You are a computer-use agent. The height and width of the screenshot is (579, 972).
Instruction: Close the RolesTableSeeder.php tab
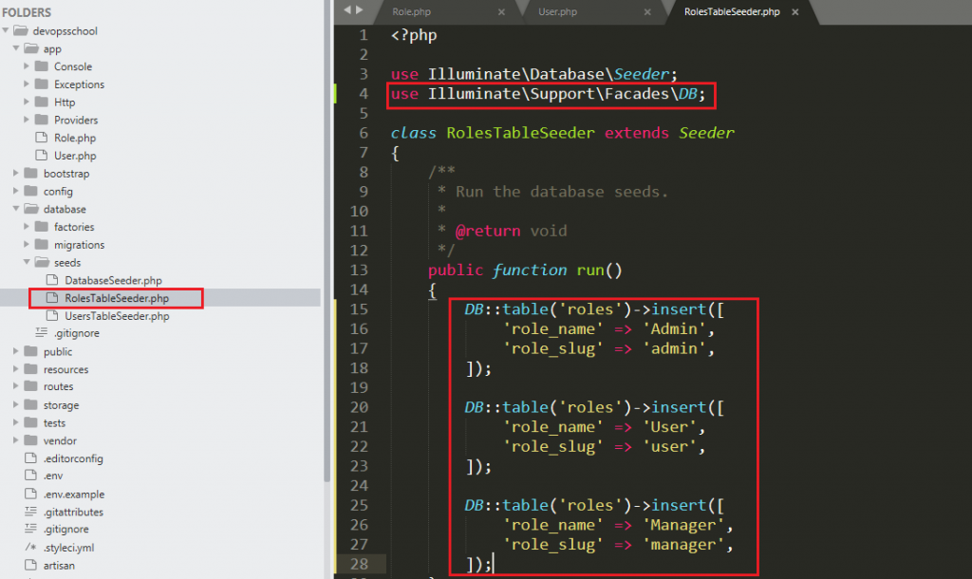pyautogui.click(x=795, y=11)
